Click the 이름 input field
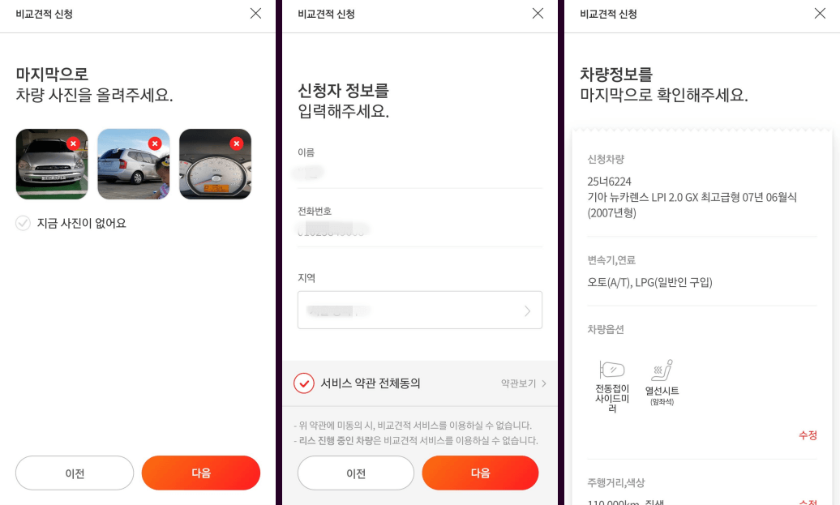This screenshot has height=505, width=840. [420, 172]
